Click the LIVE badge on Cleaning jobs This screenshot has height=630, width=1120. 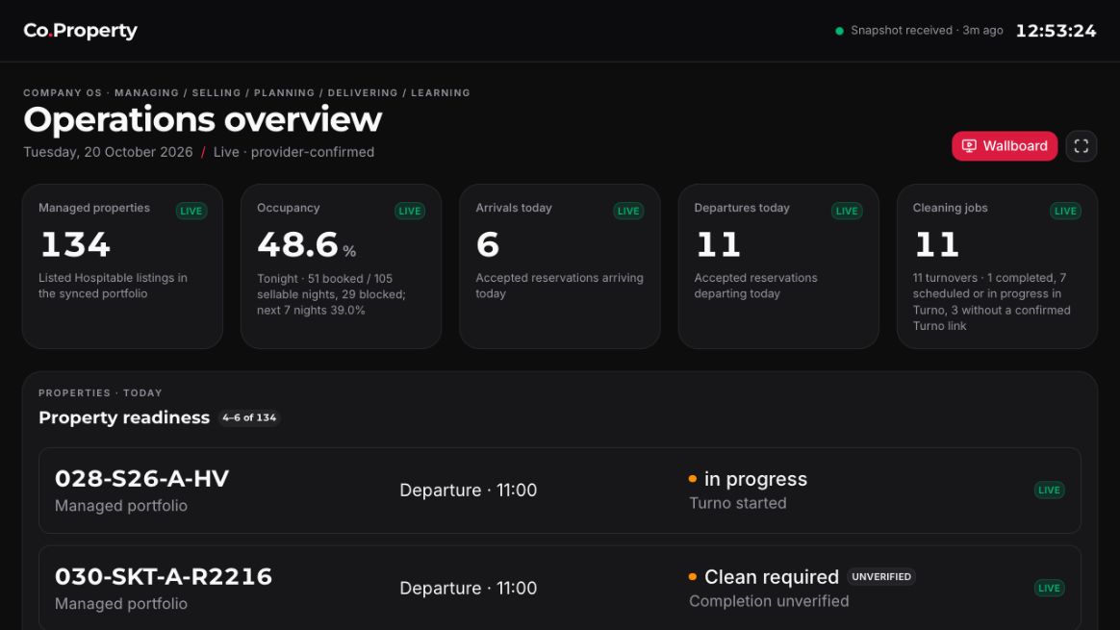click(1065, 211)
